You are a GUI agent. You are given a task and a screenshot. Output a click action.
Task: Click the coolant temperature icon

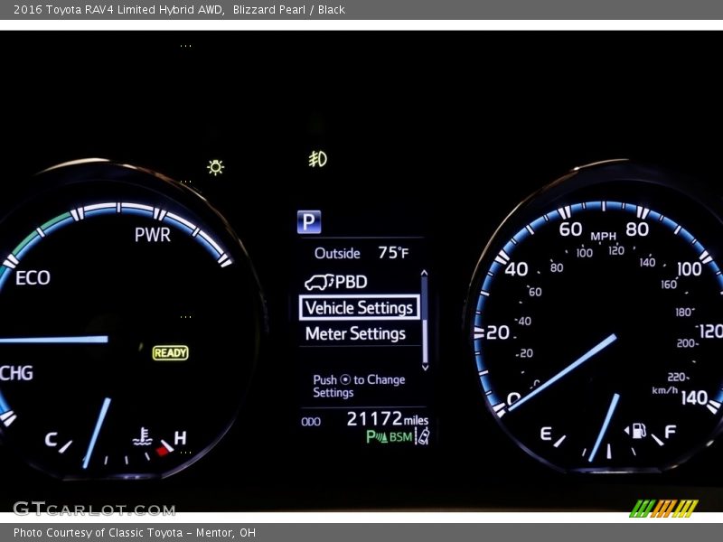click(142, 437)
